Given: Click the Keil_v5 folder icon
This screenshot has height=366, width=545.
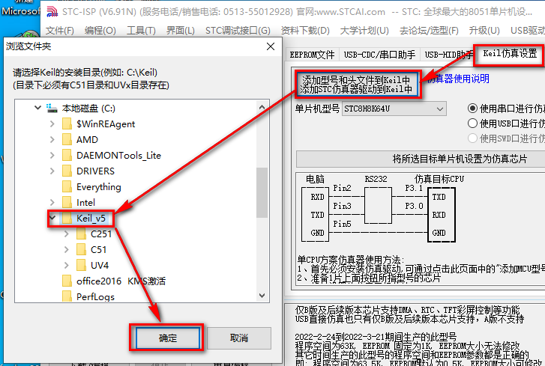Looking at the screenshot, I should click(67, 219).
